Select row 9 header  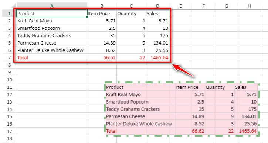coord(9,72)
